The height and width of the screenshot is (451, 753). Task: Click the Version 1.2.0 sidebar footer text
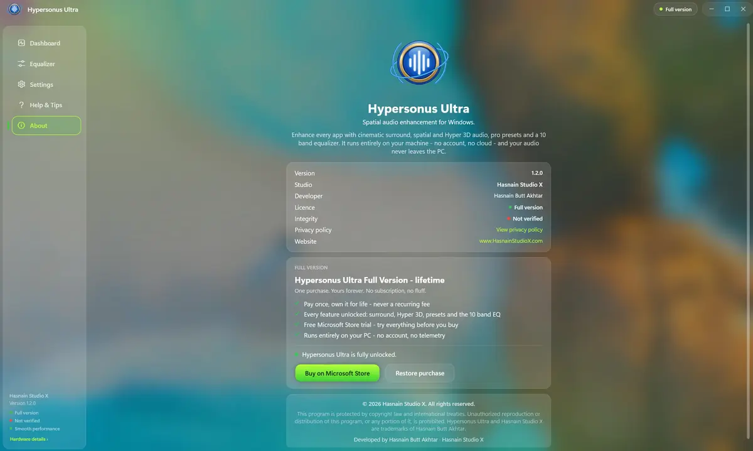pos(23,403)
